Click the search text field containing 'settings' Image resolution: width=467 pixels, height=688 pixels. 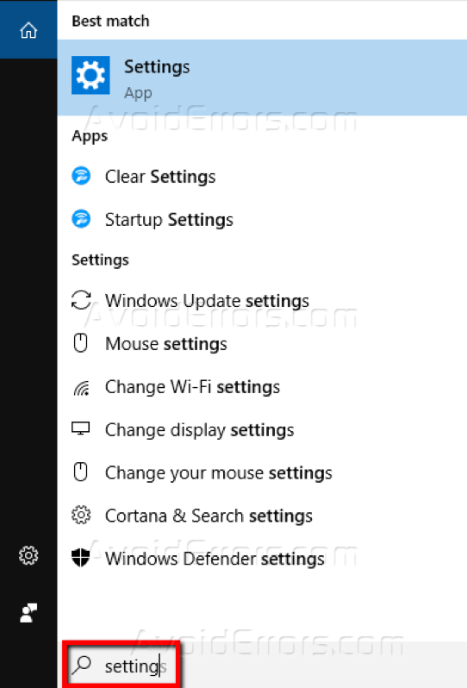[262, 666]
